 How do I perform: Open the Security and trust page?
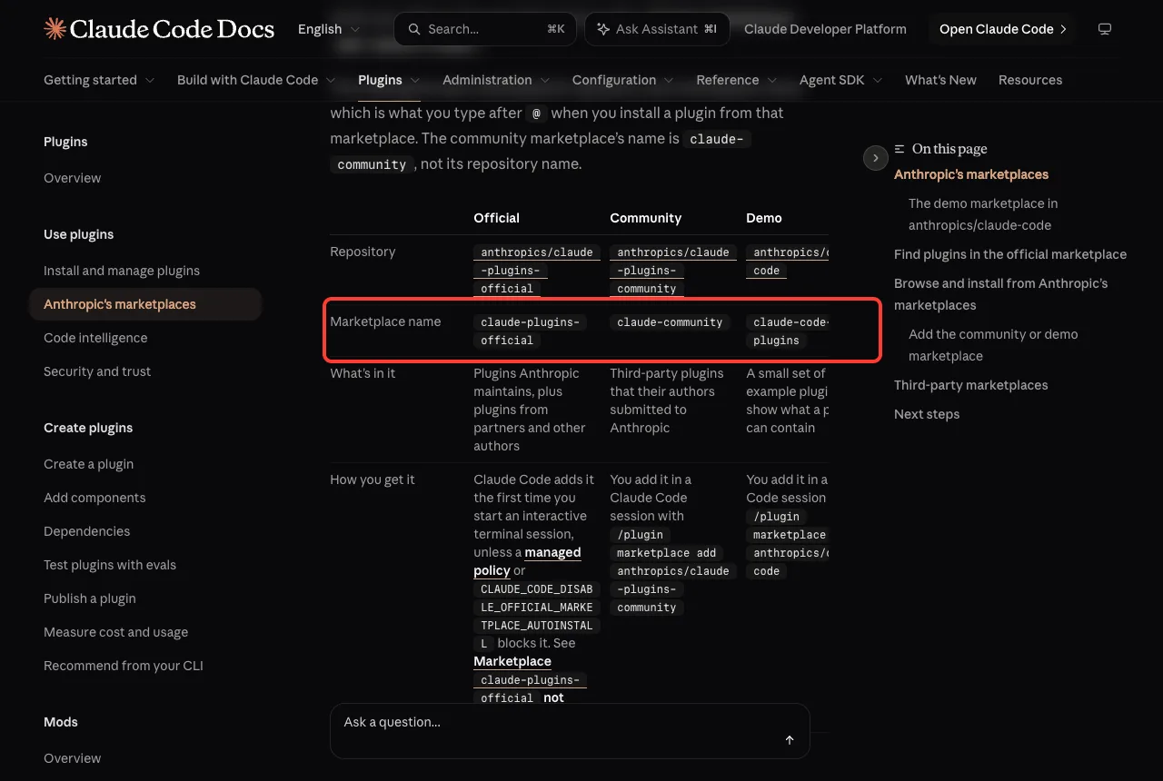point(97,371)
